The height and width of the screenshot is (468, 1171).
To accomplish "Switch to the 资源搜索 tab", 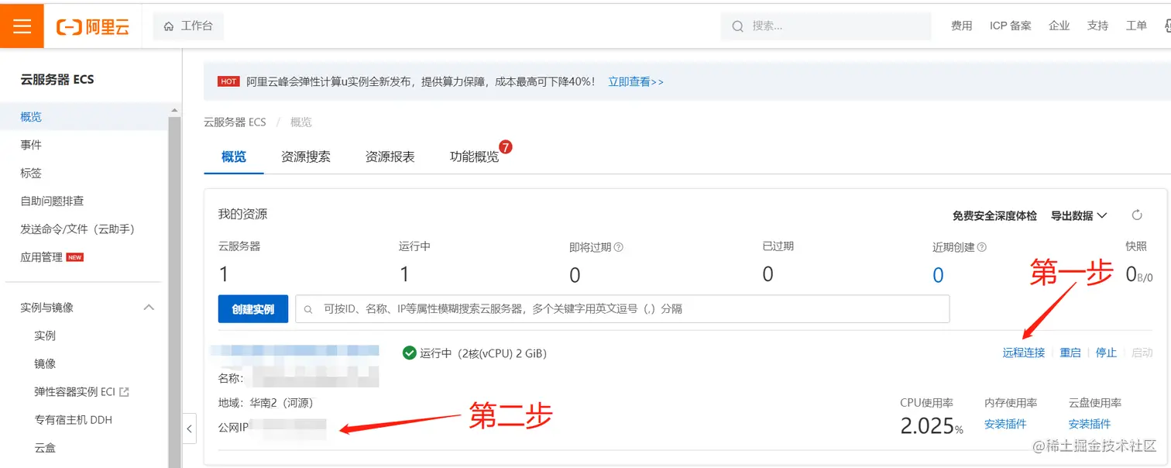I will [306, 157].
